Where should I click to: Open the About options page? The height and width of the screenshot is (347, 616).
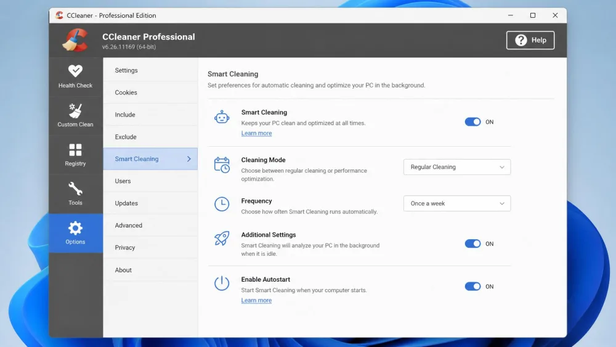[150, 270]
